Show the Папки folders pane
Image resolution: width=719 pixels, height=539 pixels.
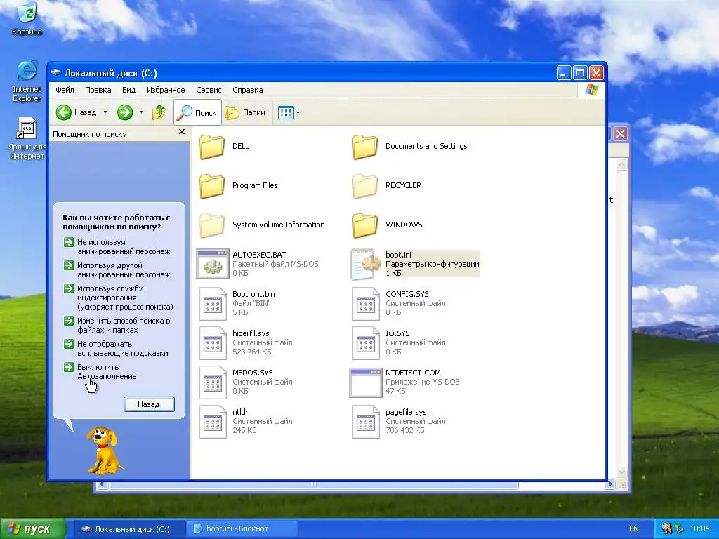point(245,112)
